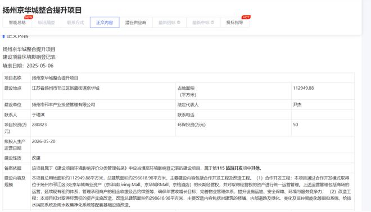371x212 pixels.
Task: Click the 项目投资 value 280823
Action: (x=39, y=125)
